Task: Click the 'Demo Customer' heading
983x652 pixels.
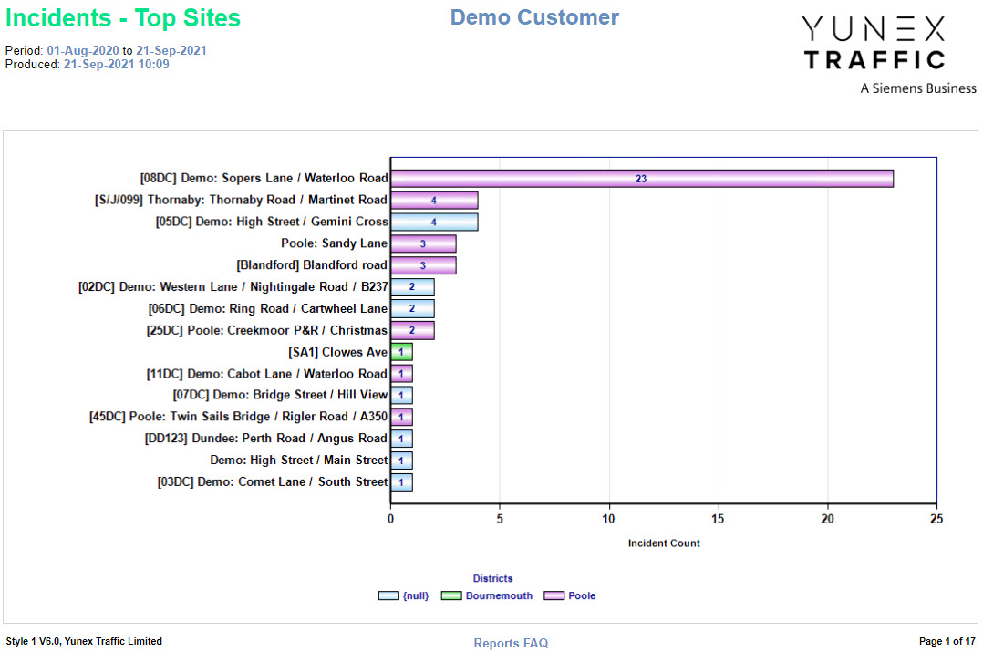Action: point(534,17)
